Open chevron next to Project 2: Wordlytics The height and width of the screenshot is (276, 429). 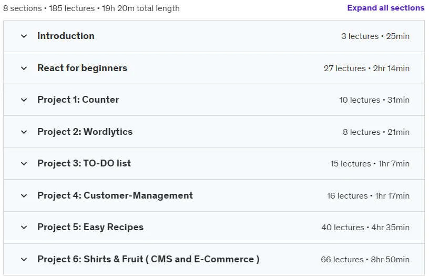tap(24, 132)
